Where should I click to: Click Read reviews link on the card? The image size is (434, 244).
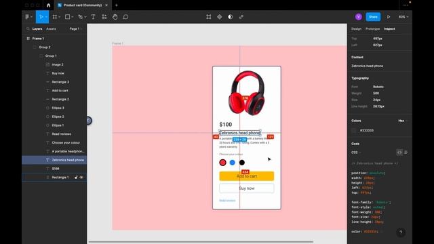pos(227,201)
